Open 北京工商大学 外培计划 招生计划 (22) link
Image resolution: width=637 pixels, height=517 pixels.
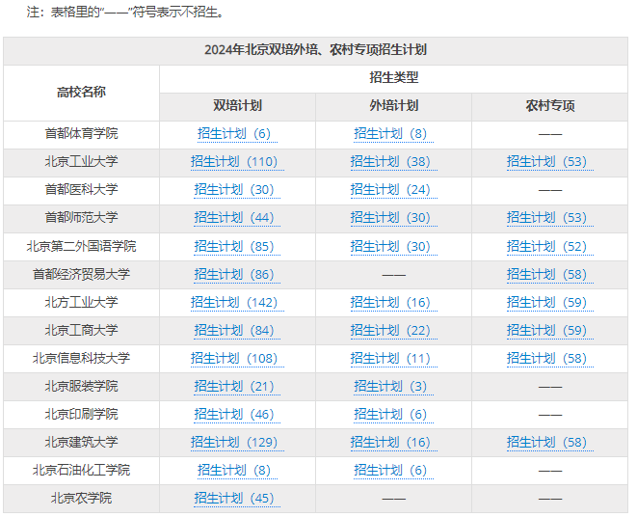(393, 331)
